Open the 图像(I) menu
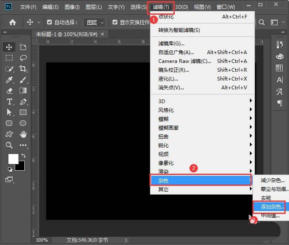Screen dimensions: 289x245 coord(72,7)
